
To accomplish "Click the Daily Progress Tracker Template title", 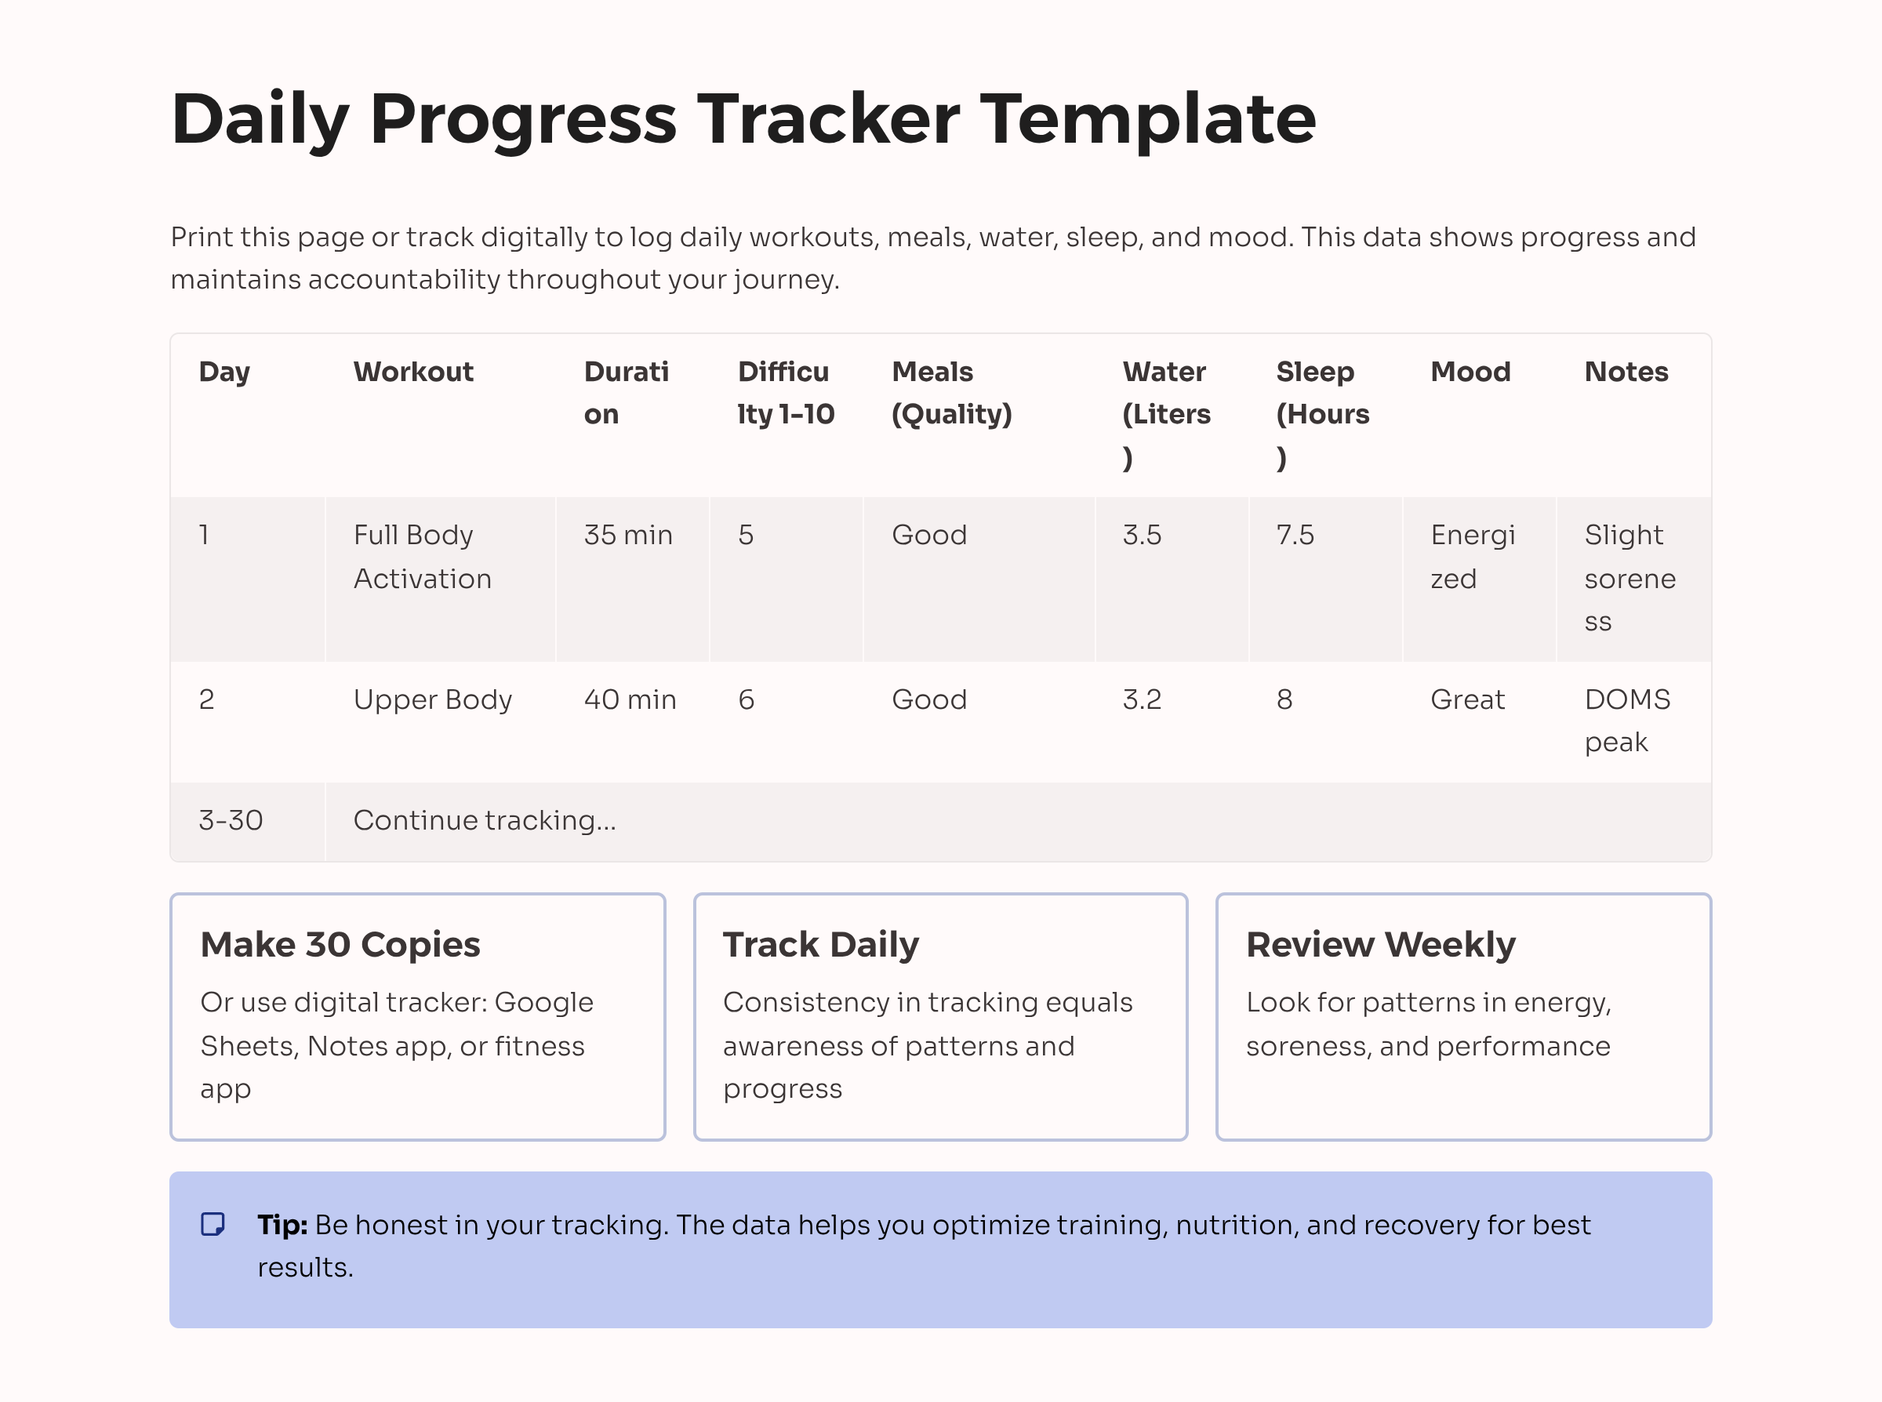I will pyautogui.click(x=743, y=119).
